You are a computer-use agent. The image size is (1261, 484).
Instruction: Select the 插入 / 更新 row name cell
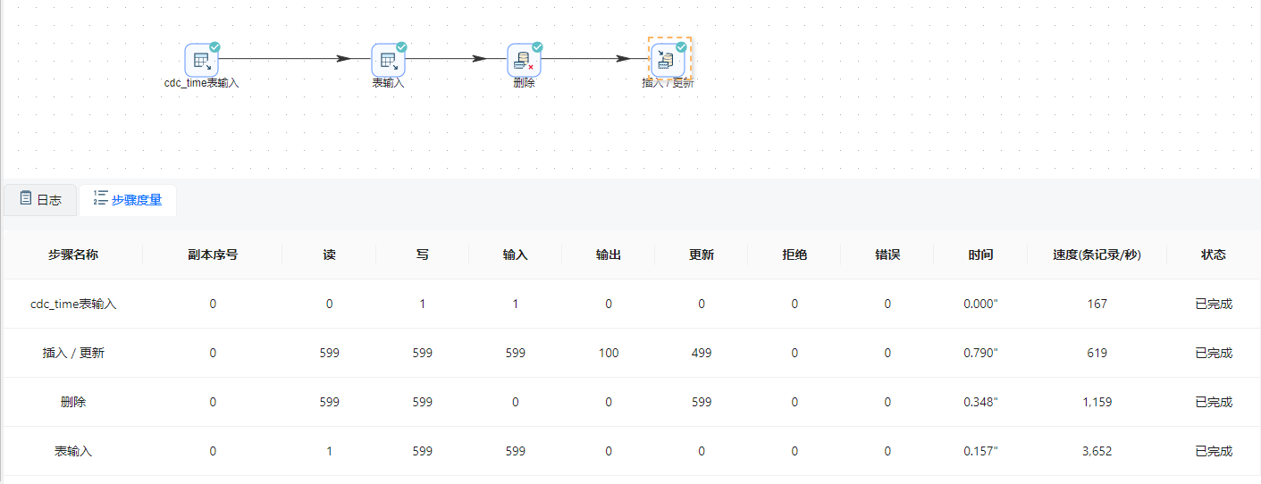coord(73,353)
